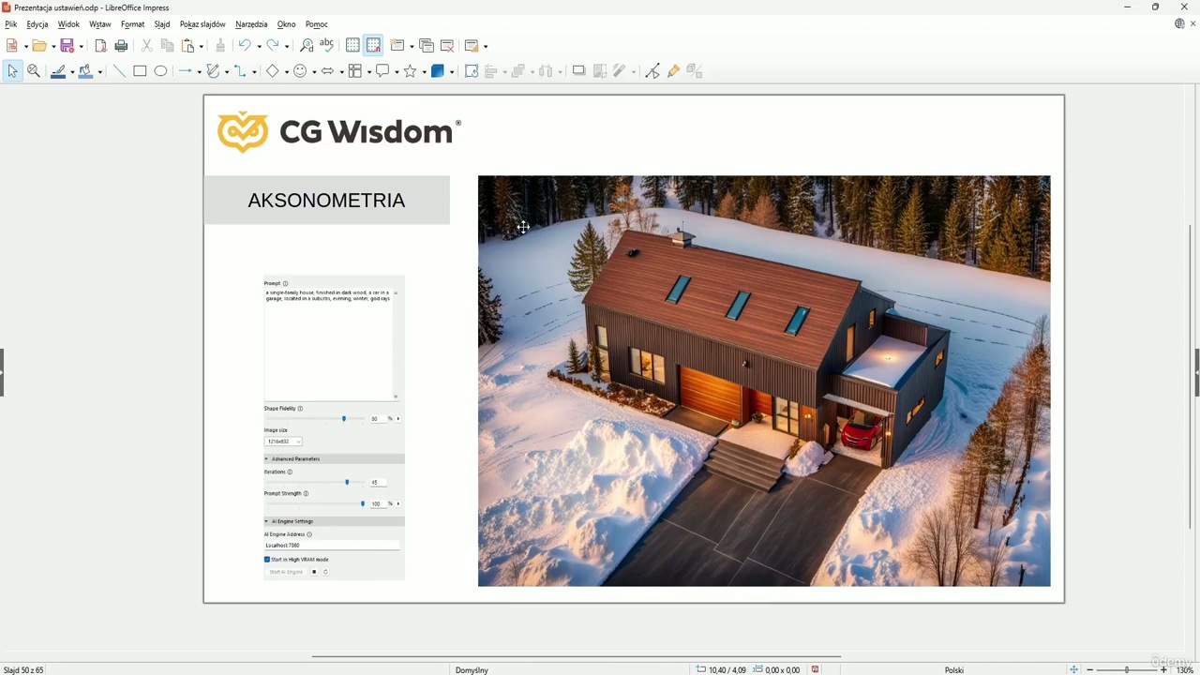Click the Polski language field in status bar

tap(953, 669)
